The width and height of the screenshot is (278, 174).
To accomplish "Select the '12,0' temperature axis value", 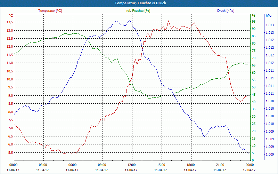I will [x=10, y=47].
